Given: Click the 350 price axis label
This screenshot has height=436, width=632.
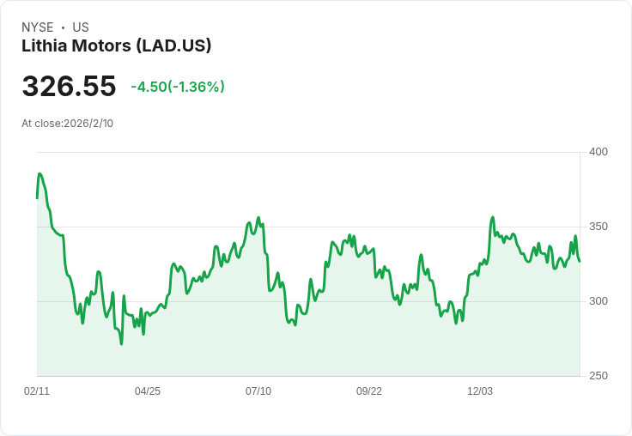Looking at the screenshot, I should pos(599,227).
